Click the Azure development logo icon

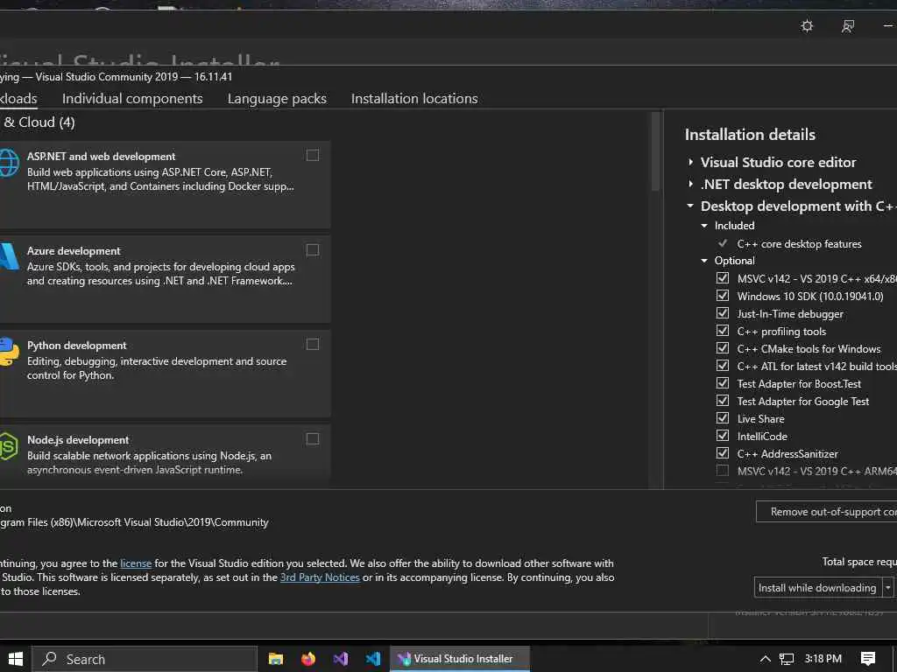click(8, 256)
